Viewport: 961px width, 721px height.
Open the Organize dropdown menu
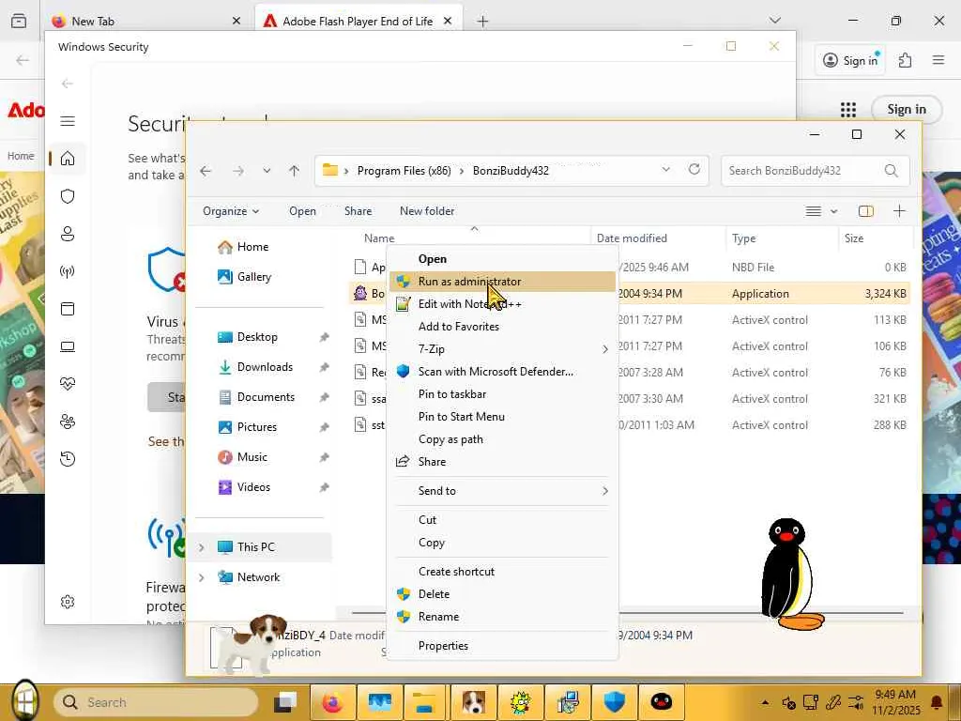231,211
